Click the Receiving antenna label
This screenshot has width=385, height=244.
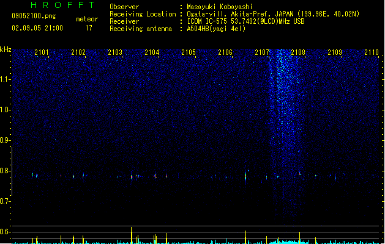click(x=141, y=29)
